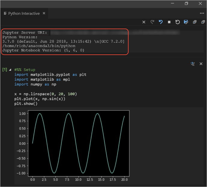Go to code for cell 1
This screenshot has width=207, height=187.
pyautogui.click(x=193, y=64)
